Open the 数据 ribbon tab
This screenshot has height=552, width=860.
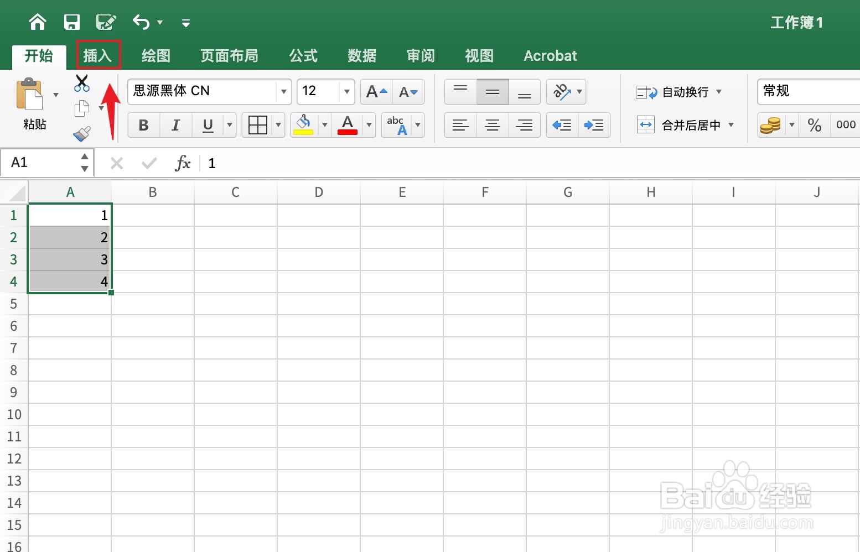[x=362, y=56]
